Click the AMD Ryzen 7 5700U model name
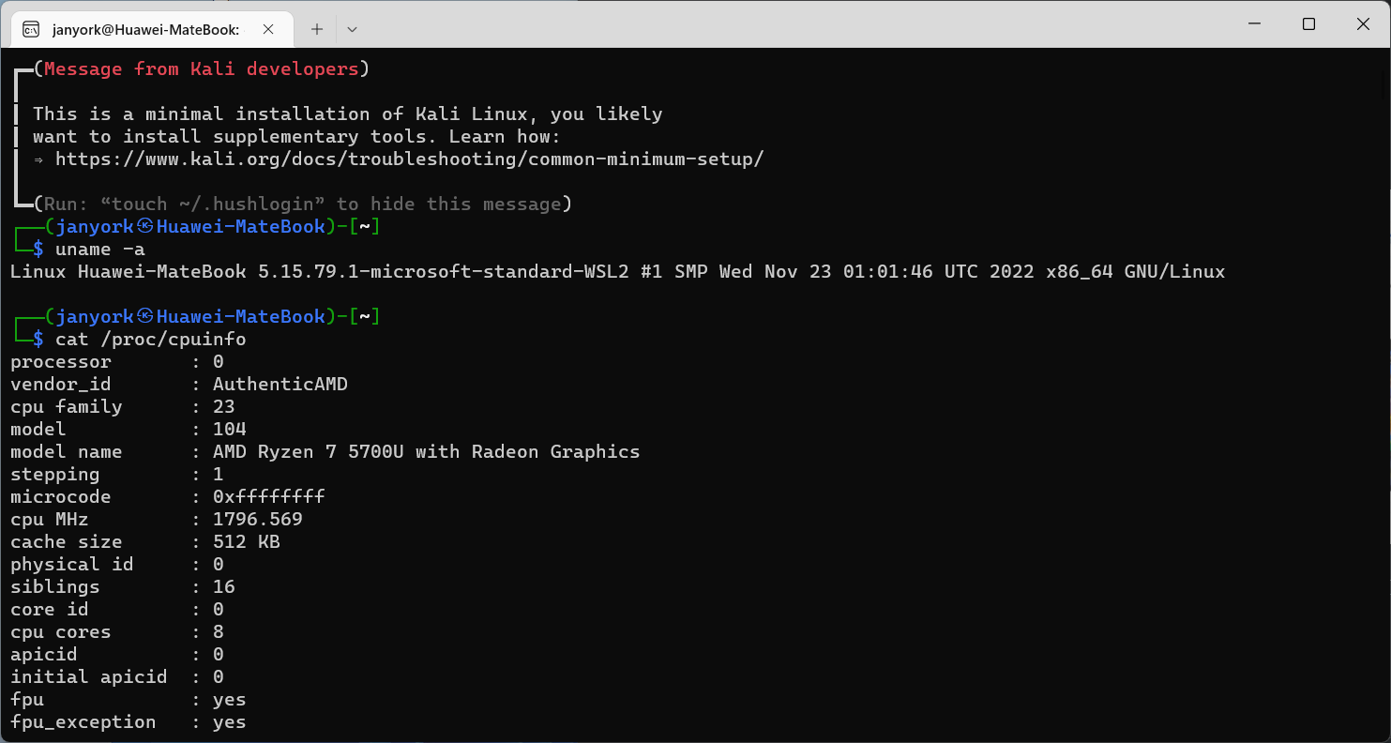The width and height of the screenshot is (1391, 743). point(427,452)
